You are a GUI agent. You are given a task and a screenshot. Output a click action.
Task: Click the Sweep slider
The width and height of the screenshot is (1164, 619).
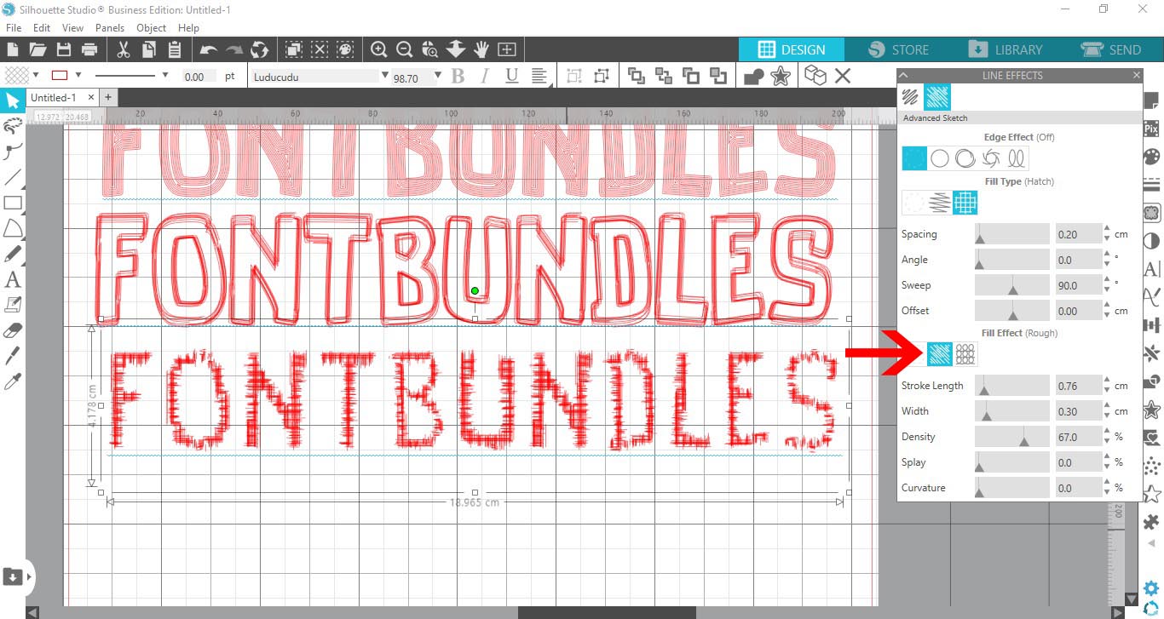tap(1012, 285)
